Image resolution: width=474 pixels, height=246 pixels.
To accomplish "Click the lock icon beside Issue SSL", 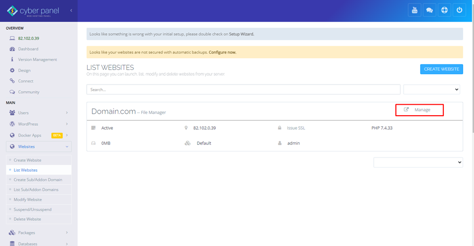I will 280,128.
